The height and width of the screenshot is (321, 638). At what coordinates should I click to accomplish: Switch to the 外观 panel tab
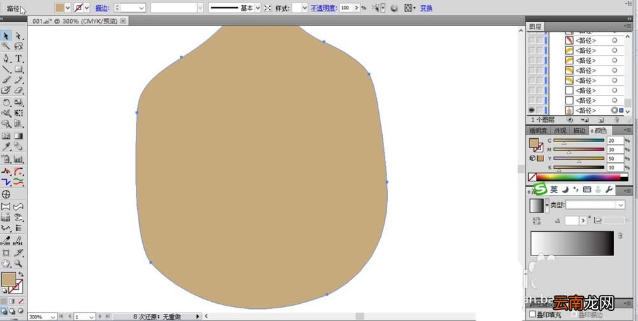(560, 131)
